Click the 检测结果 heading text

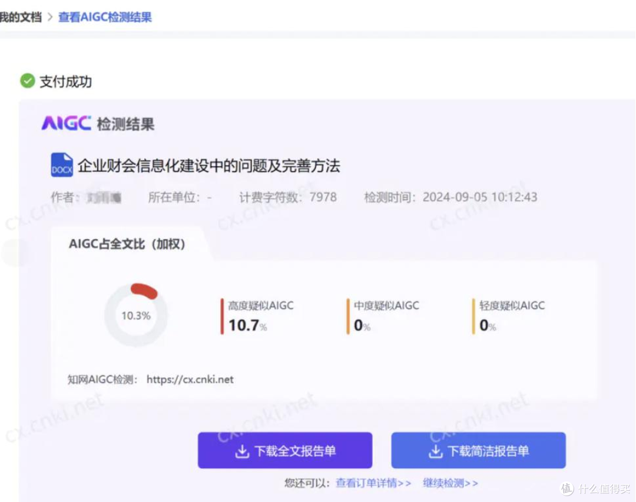[126, 124]
